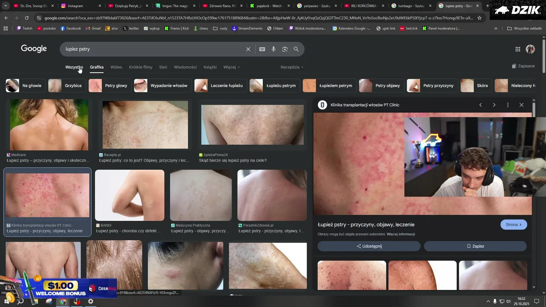Screen dimensions: 546x307
Task: Open the Google account avatar menu
Action: [x=530, y=49]
